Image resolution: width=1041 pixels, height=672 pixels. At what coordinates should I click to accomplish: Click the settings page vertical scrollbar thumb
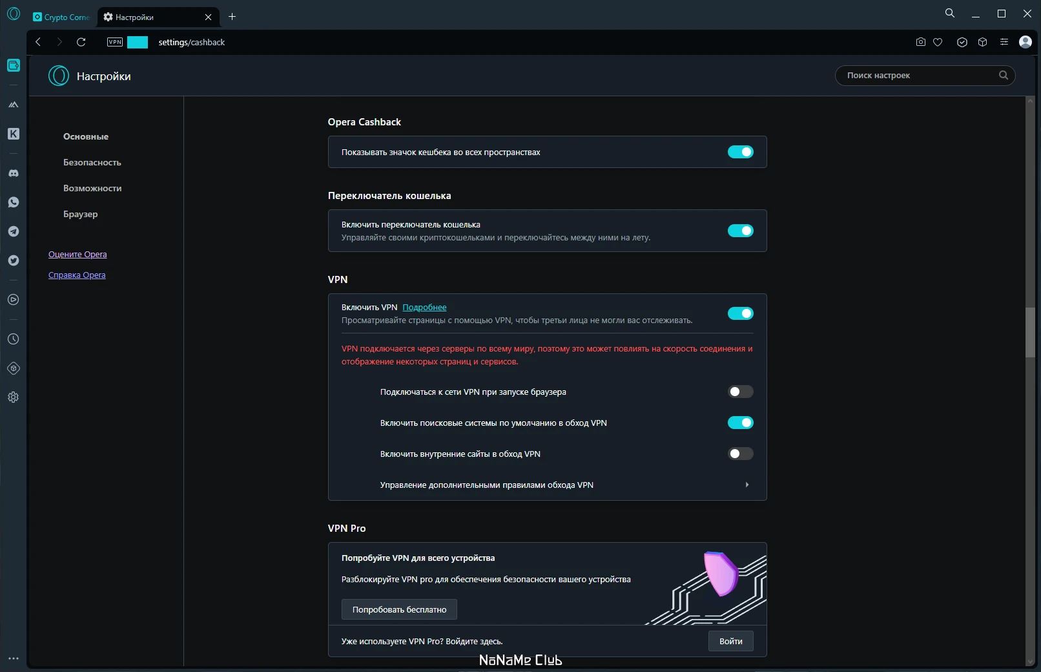point(1030,332)
